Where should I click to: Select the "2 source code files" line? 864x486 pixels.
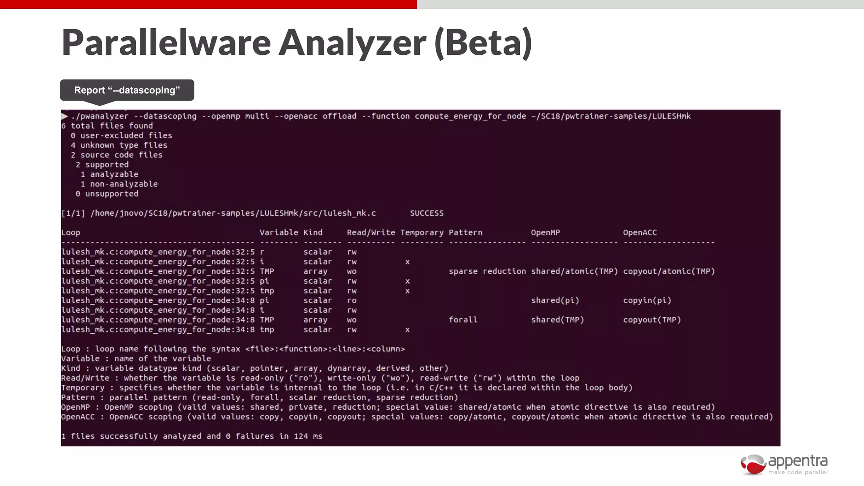point(116,155)
